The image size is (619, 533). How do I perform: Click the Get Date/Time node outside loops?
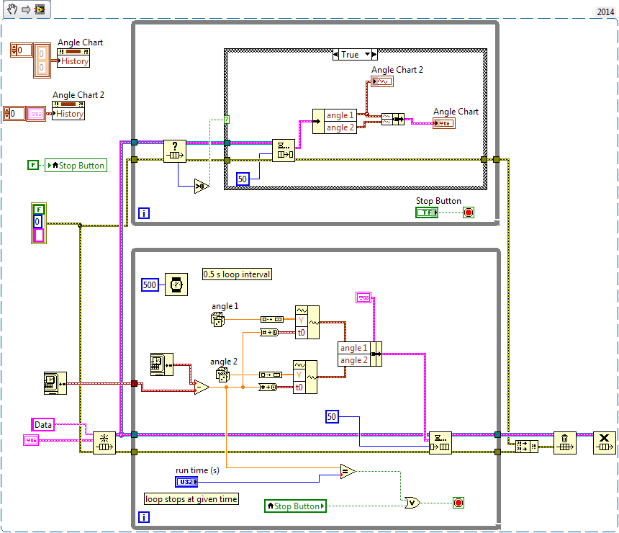55,383
